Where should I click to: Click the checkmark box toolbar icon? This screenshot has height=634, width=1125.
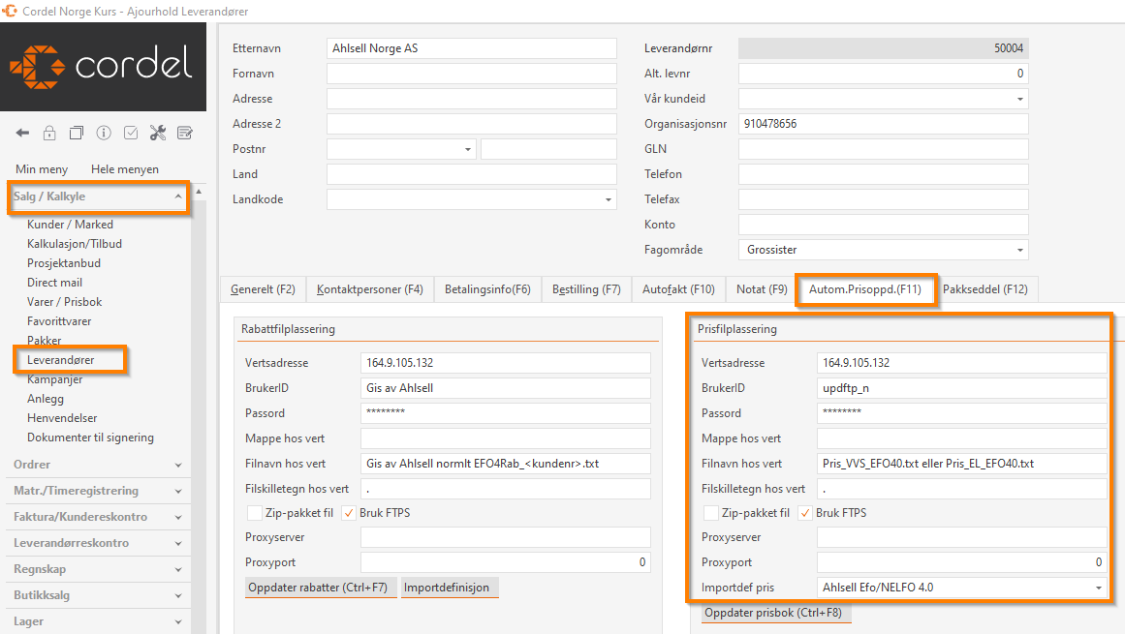click(131, 133)
